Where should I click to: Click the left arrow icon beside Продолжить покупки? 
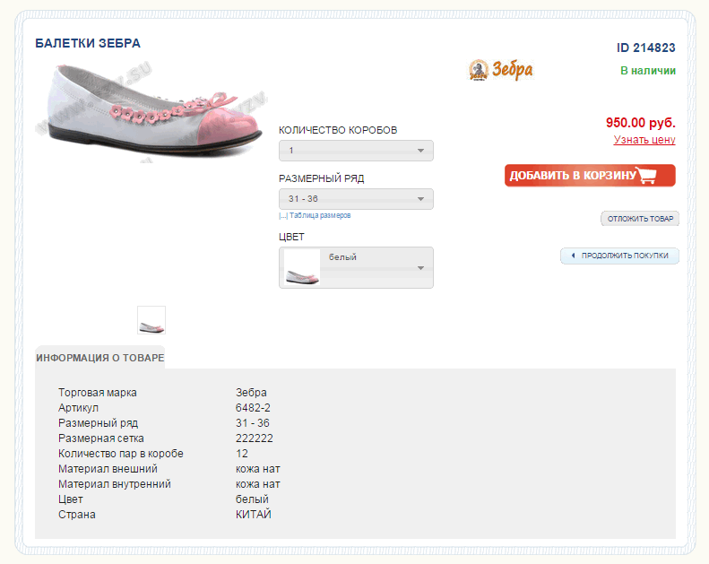click(572, 256)
